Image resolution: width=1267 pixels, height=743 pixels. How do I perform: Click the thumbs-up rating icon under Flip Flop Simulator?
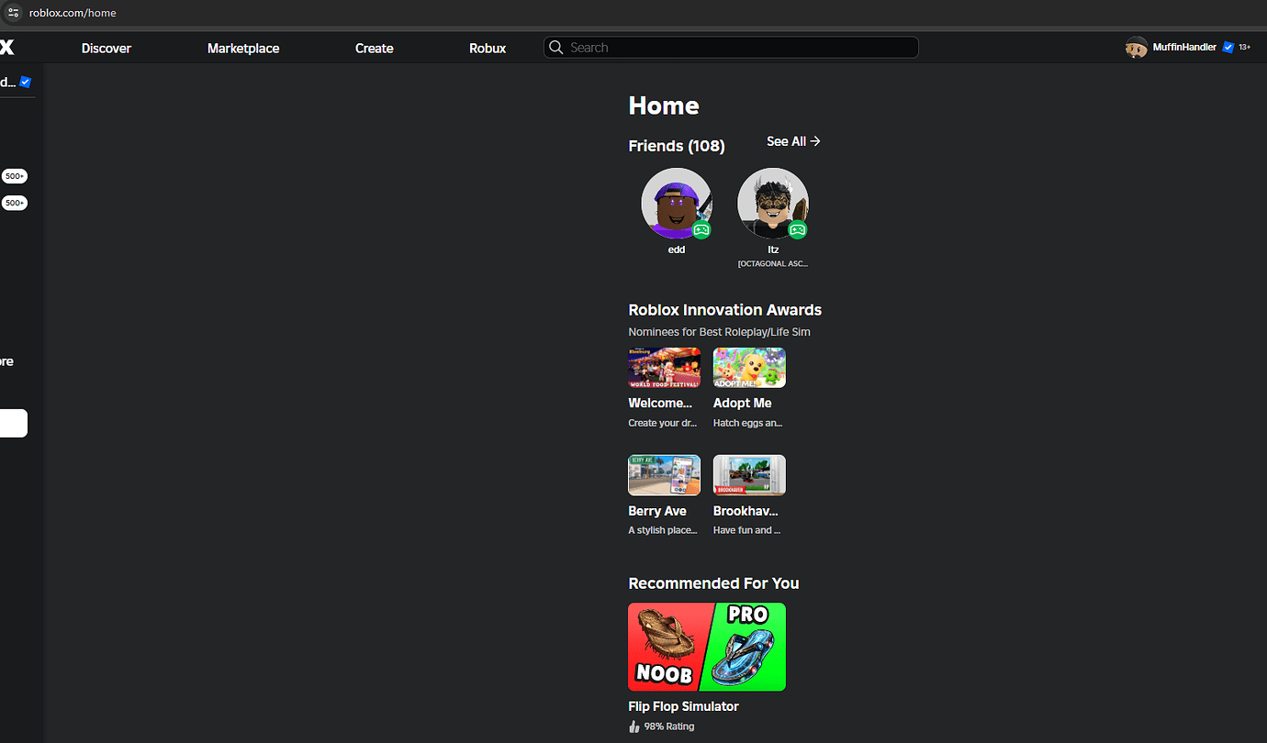point(634,726)
